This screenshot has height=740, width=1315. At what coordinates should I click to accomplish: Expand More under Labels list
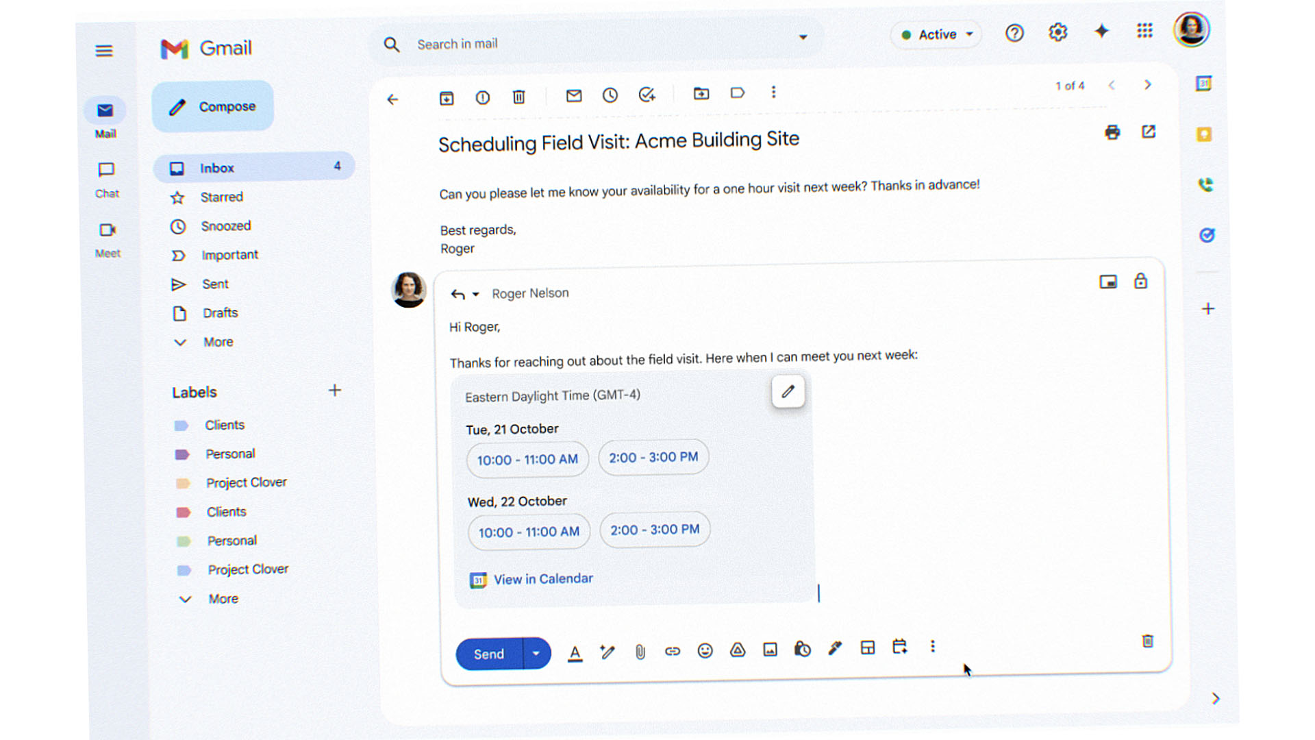(x=223, y=599)
